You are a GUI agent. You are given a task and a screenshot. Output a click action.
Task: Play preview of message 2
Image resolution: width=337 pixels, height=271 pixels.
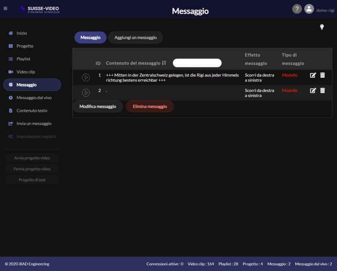point(86,93)
